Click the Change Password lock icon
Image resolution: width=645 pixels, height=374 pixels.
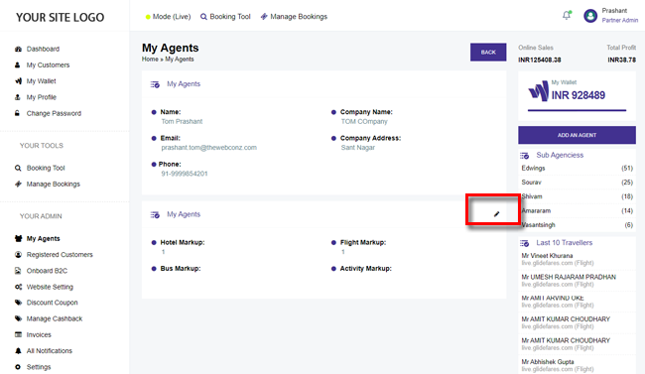17,113
